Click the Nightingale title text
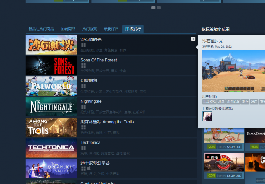This screenshot has width=265, height=184. point(91,101)
